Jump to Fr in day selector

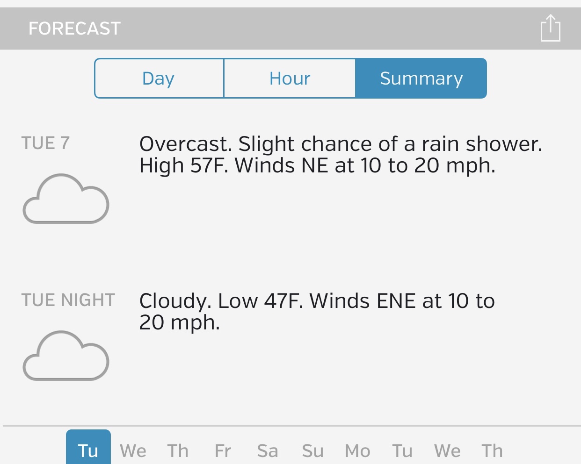(223, 451)
